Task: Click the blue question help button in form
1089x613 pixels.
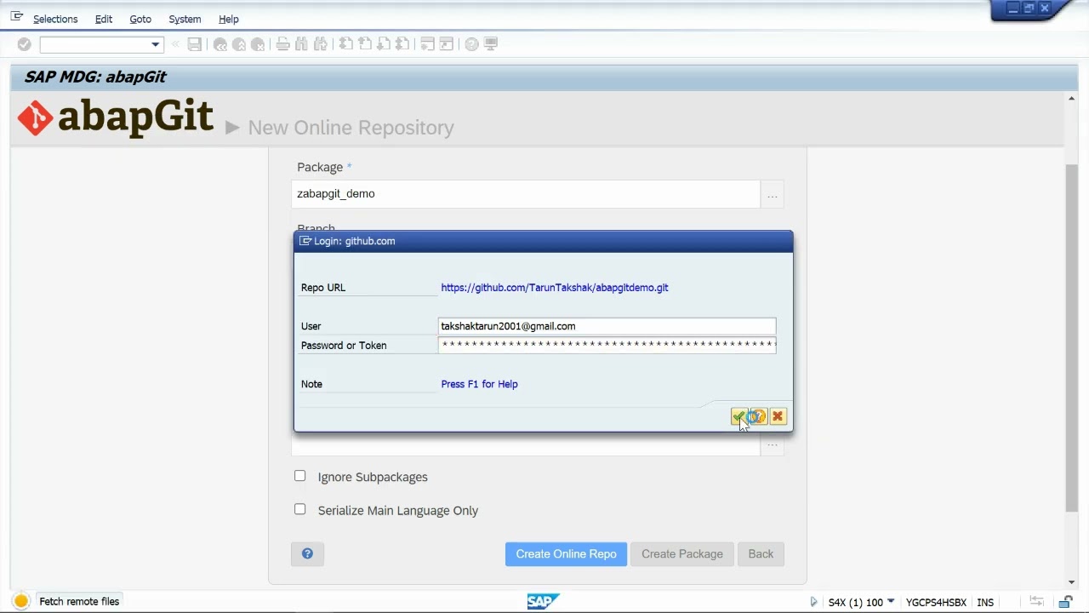Action: [307, 554]
